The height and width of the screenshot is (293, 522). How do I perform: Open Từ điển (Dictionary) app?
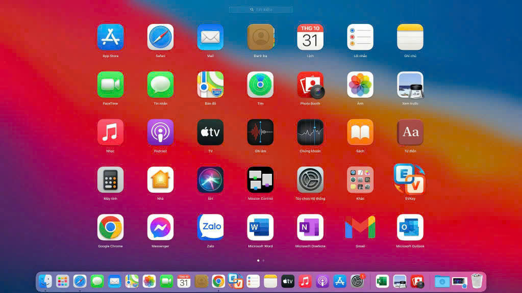410,132
